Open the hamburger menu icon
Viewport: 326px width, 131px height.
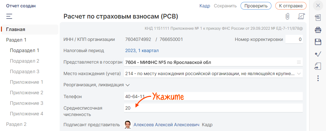(x=9, y=16)
